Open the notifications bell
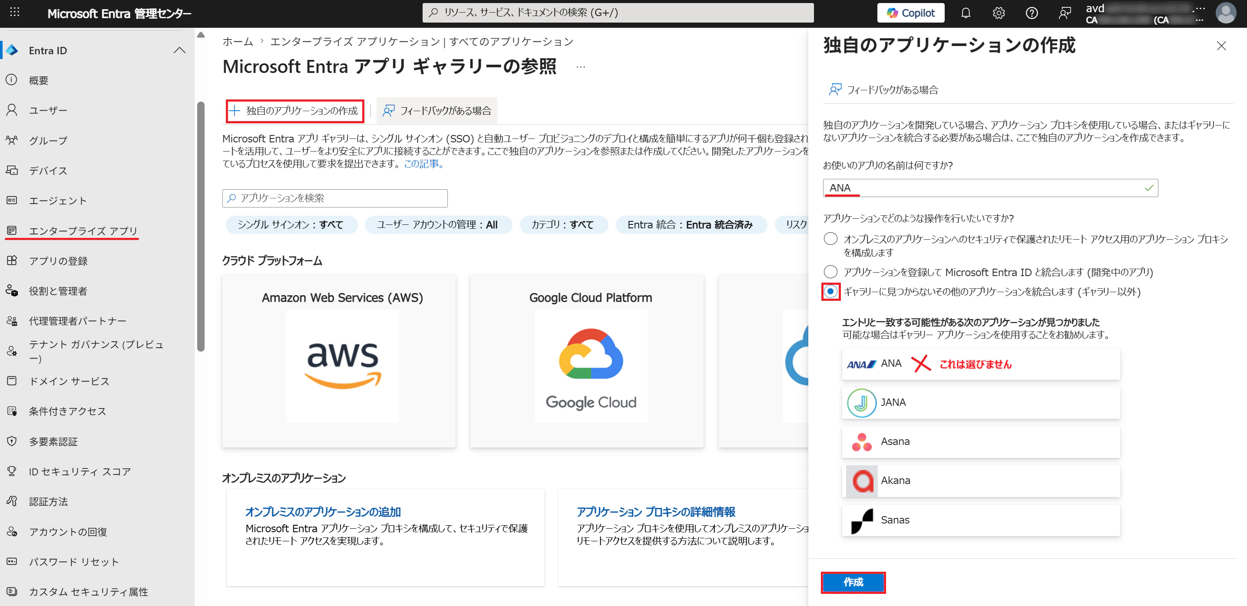The height and width of the screenshot is (606, 1247). 965,13
